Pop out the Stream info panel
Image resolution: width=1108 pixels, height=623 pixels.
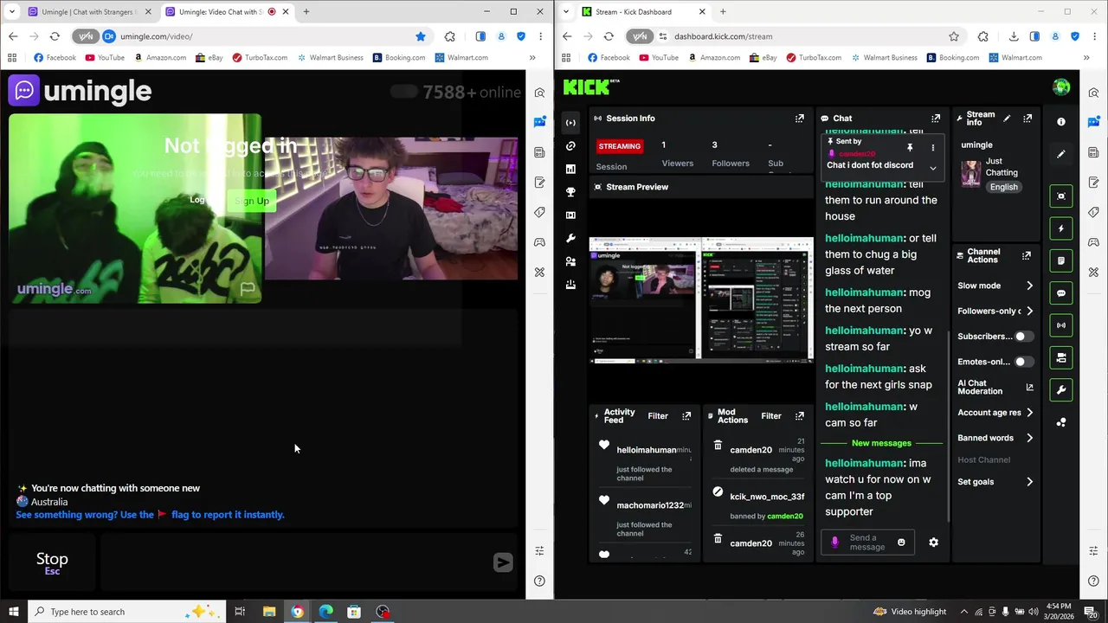click(x=1027, y=119)
